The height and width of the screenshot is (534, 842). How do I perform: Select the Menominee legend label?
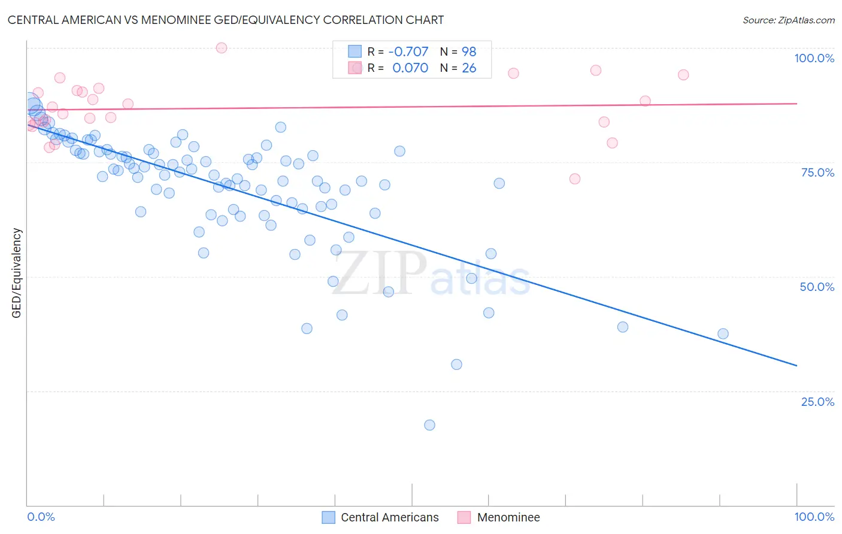(x=508, y=517)
